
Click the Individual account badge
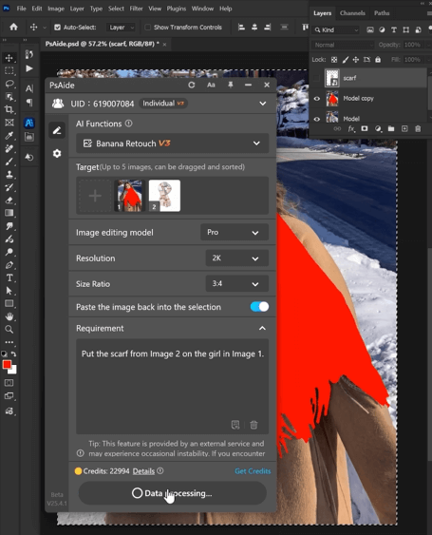pos(163,104)
